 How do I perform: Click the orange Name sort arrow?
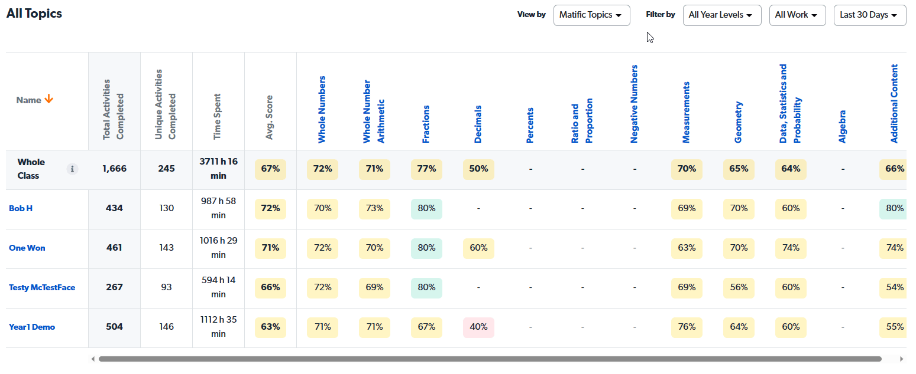49,100
